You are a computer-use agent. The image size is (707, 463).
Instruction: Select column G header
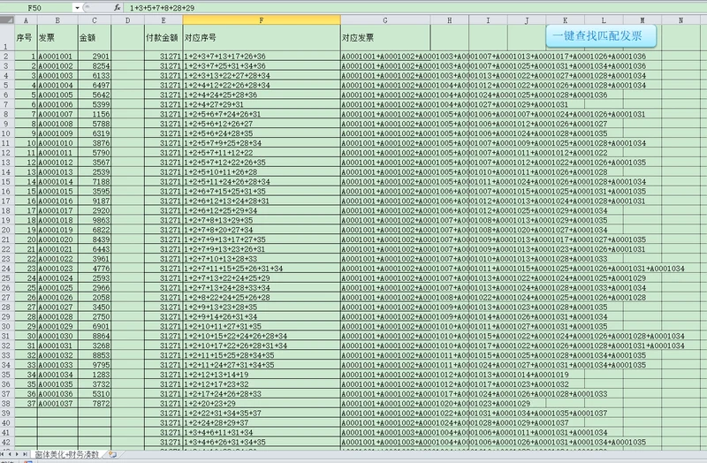385,19
